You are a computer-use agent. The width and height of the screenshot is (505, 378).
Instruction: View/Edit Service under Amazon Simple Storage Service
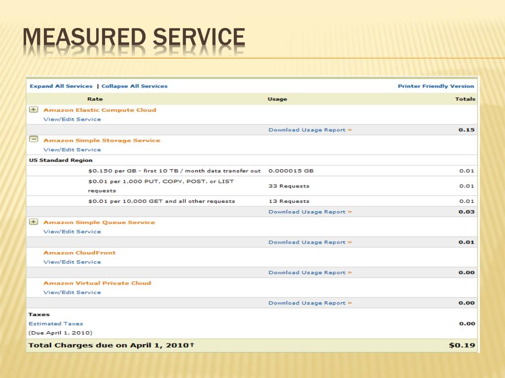point(72,150)
